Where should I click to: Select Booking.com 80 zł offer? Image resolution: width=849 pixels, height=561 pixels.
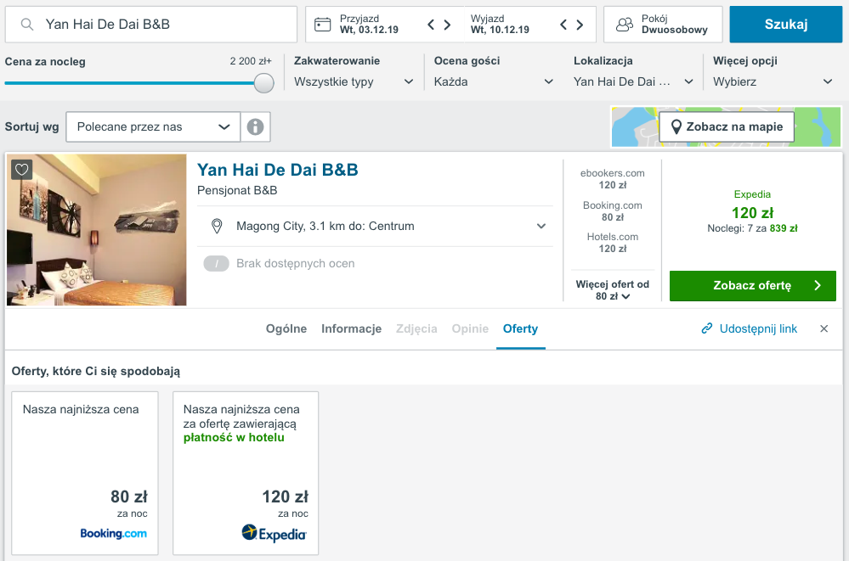click(x=613, y=211)
